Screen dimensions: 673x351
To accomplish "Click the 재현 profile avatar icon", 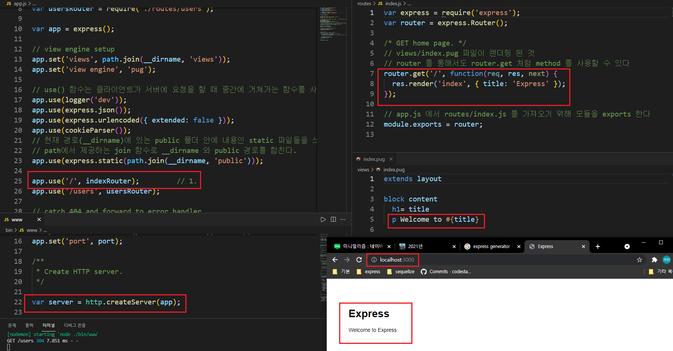I will pyautogui.click(x=667, y=260).
